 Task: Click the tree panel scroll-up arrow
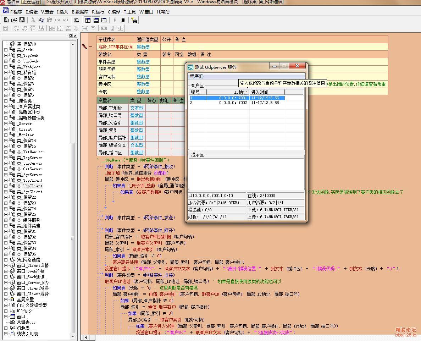click(72, 44)
